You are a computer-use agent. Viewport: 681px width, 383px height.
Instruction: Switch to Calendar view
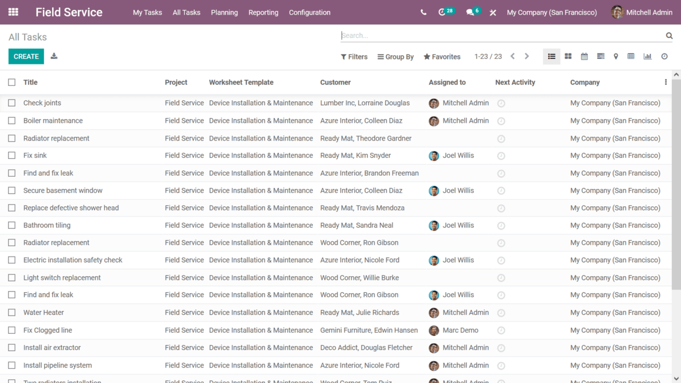pos(583,56)
